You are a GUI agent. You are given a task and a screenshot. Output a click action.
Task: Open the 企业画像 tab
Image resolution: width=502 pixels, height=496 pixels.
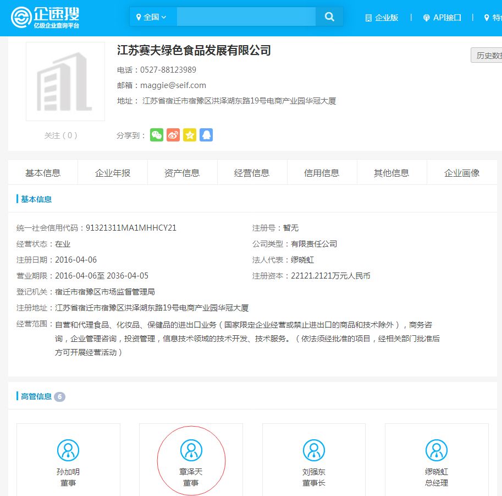tap(461, 172)
